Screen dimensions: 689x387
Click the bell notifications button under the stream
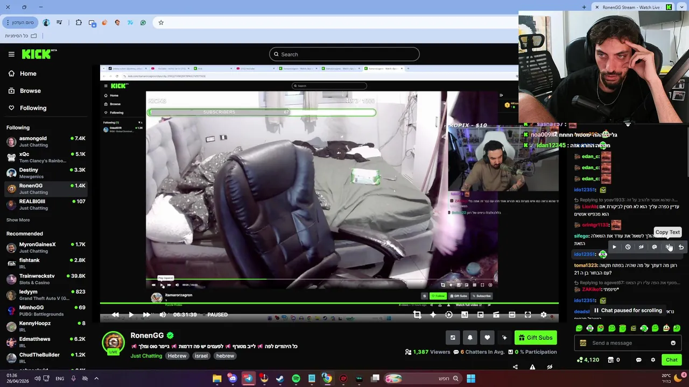pyautogui.click(x=470, y=338)
